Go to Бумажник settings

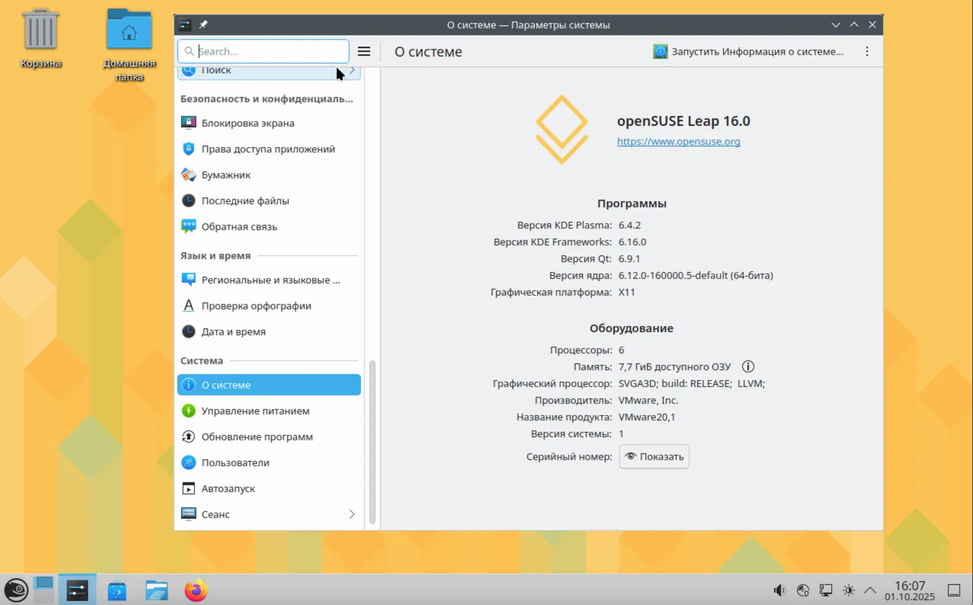click(x=269, y=175)
